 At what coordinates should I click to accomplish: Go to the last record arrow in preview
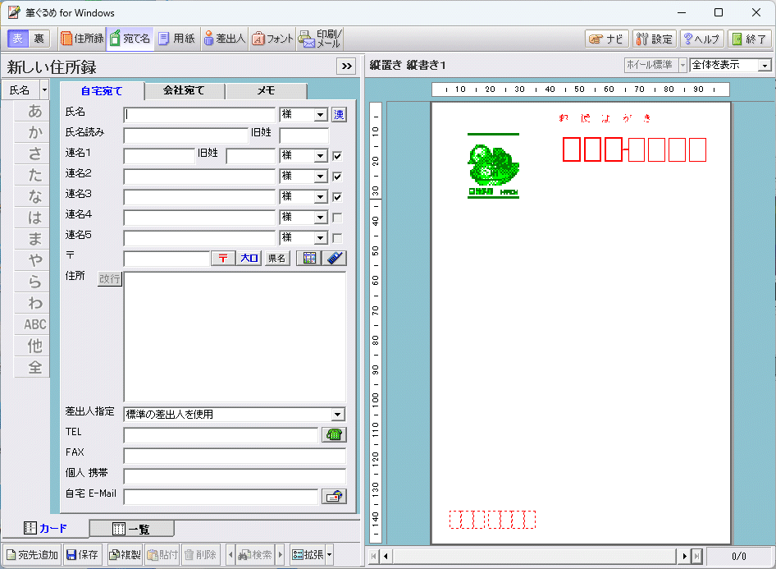point(696,556)
